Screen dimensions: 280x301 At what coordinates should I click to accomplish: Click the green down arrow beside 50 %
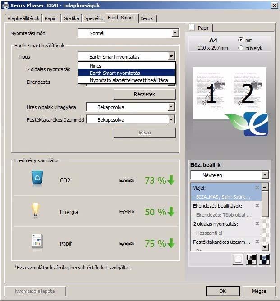pyautogui.click(x=171, y=212)
